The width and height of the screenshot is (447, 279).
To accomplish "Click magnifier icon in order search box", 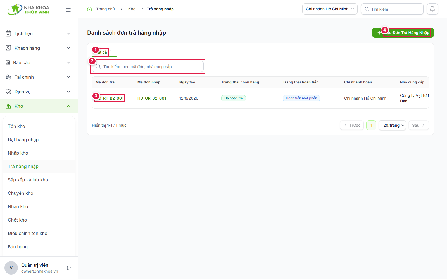I will pos(98,66).
